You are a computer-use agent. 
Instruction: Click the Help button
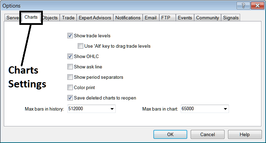click(244, 134)
